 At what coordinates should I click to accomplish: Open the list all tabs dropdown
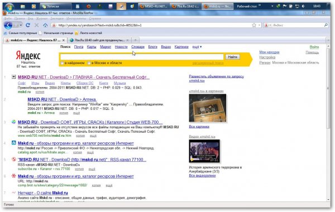(328, 40)
